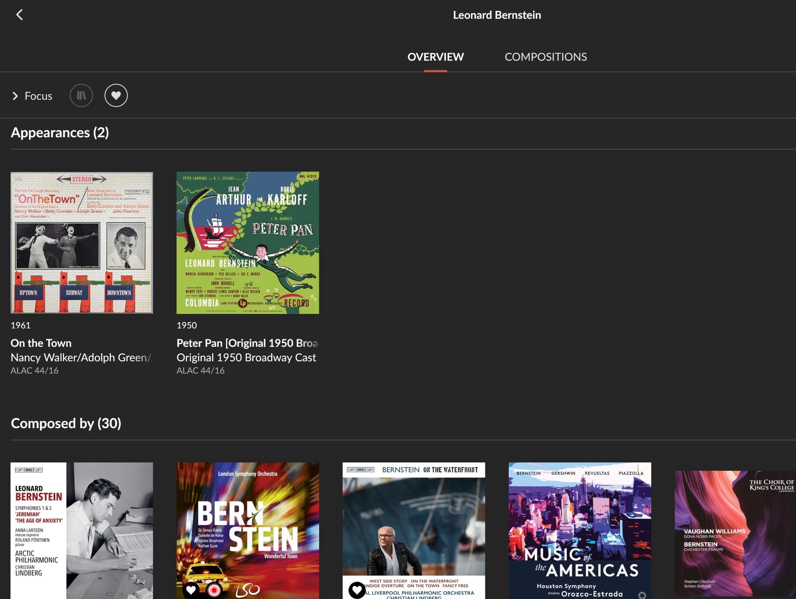Expand the Focus options

coord(15,96)
